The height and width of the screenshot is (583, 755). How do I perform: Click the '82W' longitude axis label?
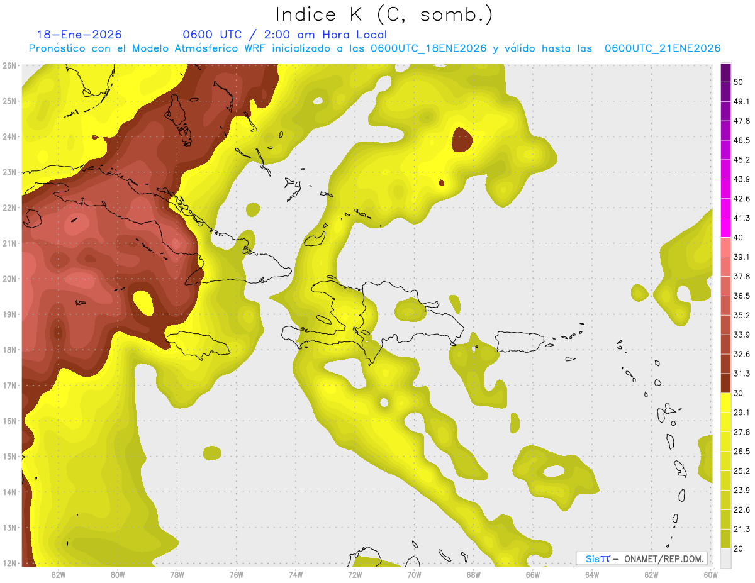(59, 574)
